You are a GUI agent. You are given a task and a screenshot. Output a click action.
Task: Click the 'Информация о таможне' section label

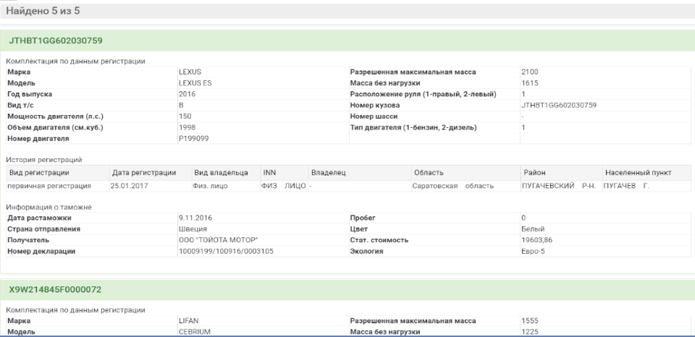[48, 207]
